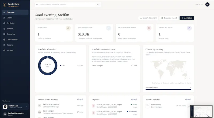Click the Portfolios briefcase icon
This screenshot has width=214, height=118.
pyautogui.click(x=4, y=23)
